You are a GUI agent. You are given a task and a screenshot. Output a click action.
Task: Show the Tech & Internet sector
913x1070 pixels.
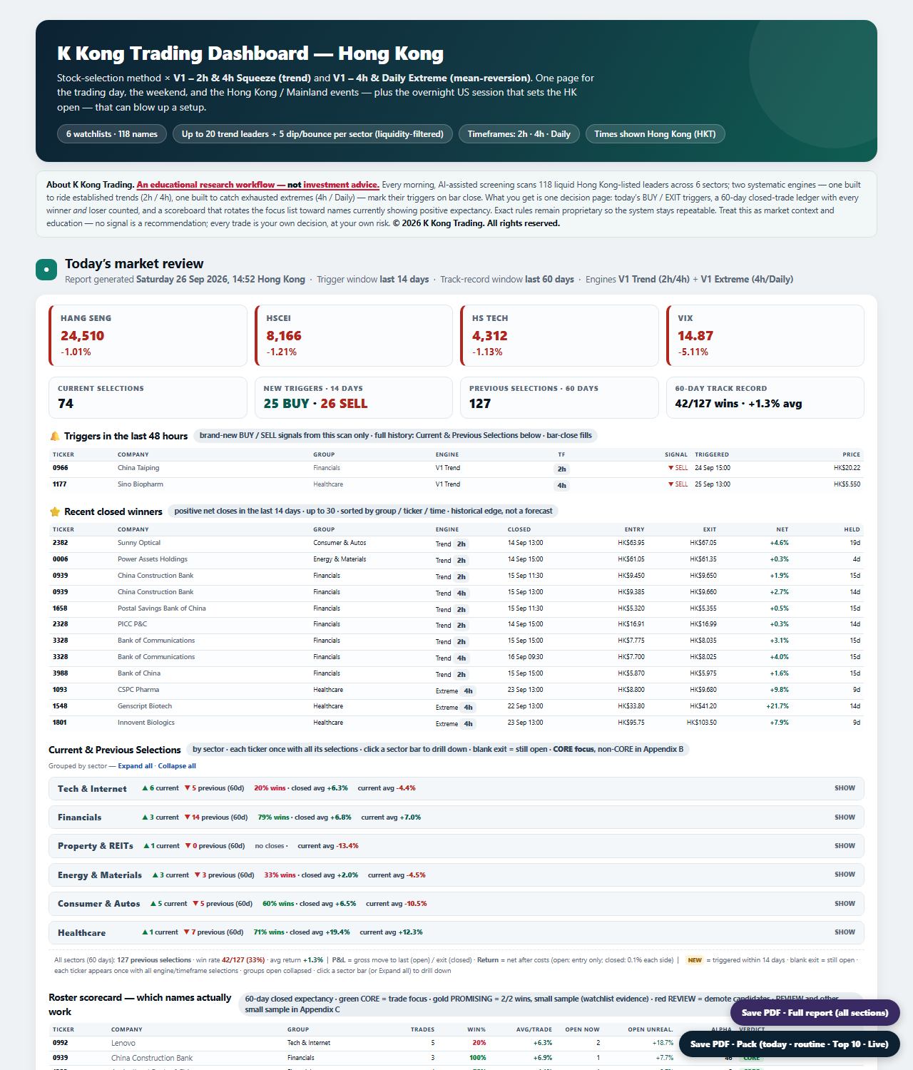click(845, 788)
